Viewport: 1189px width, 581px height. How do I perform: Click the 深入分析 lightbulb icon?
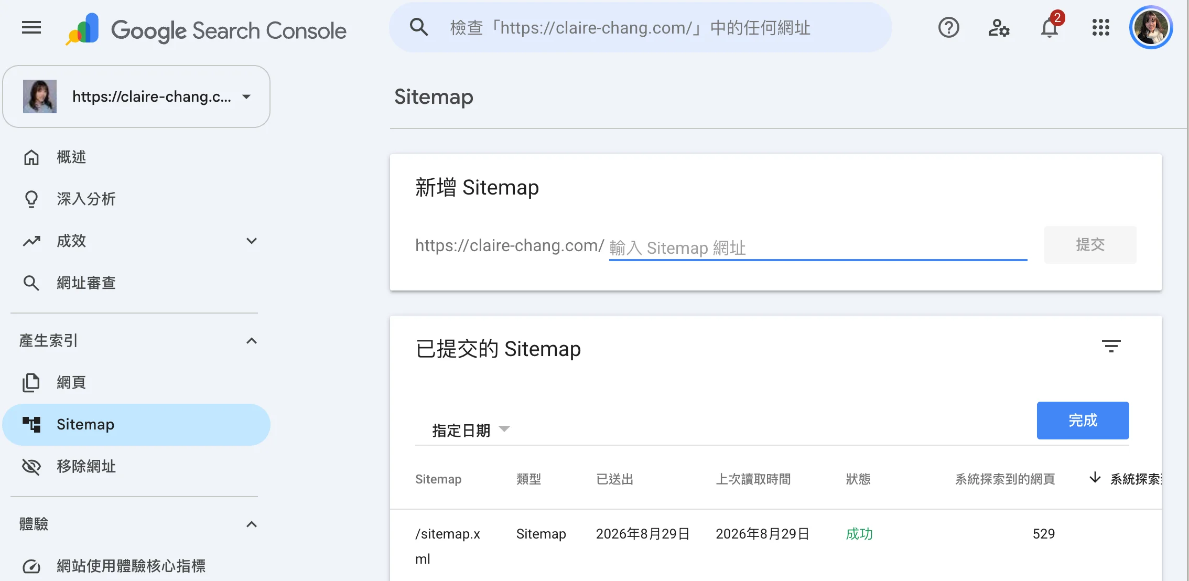pyautogui.click(x=31, y=199)
